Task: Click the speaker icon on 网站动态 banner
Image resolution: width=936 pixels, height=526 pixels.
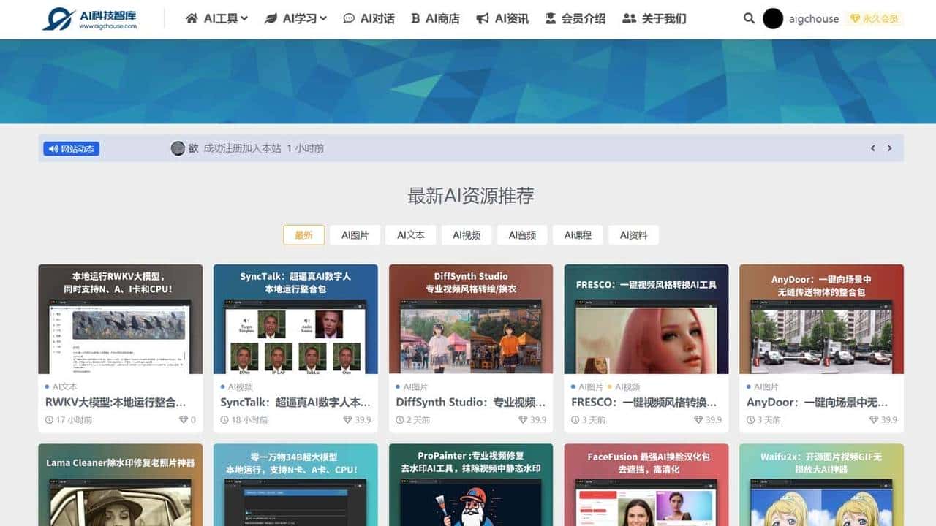Action: 51,148
